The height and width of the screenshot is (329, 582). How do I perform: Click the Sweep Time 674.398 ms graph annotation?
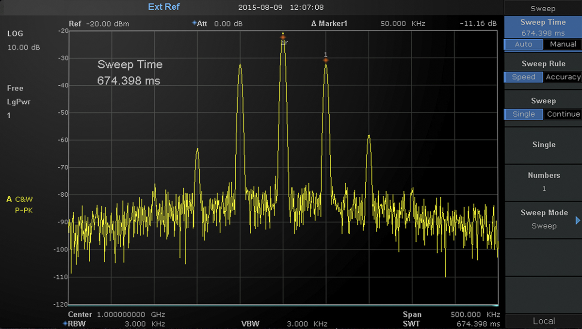point(129,73)
